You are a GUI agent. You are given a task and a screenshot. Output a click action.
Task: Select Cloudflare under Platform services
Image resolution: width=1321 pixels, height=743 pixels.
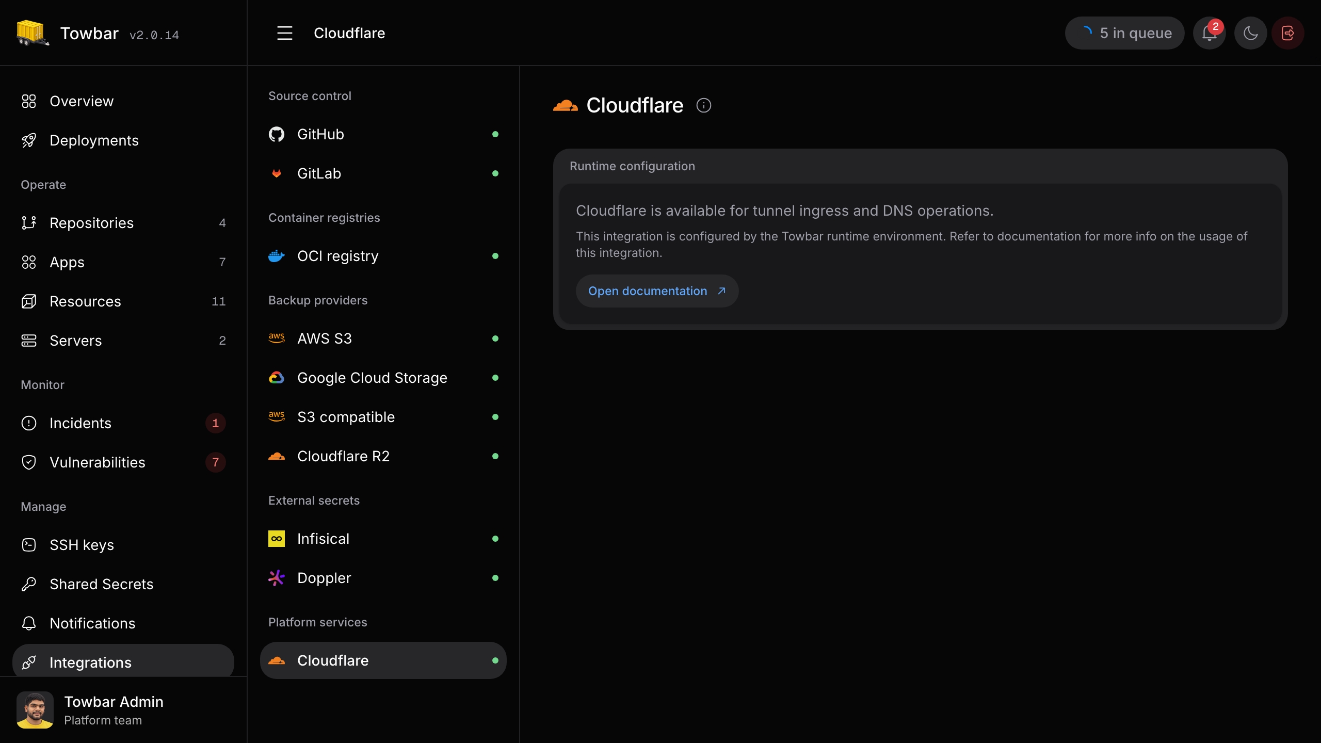[383, 660]
